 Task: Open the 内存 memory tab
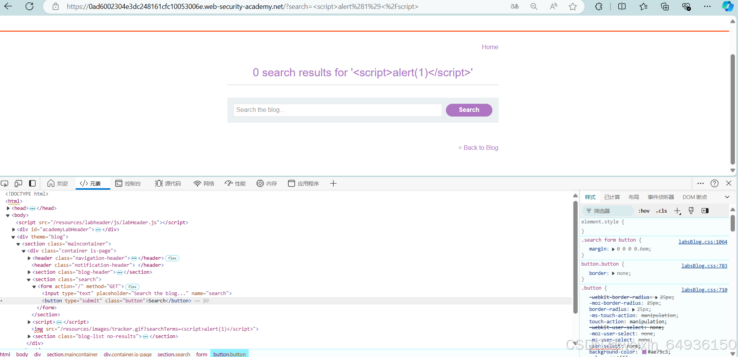tap(267, 184)
